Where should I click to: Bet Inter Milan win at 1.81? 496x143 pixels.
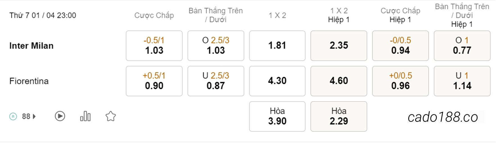coord(277,46)
